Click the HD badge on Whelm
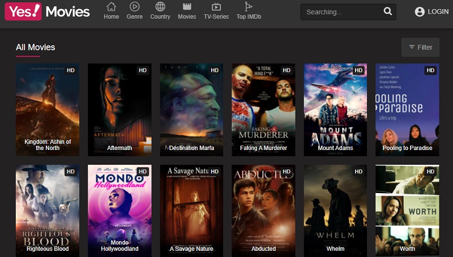Viewport: 453px width, 257px height. (358, 172)
